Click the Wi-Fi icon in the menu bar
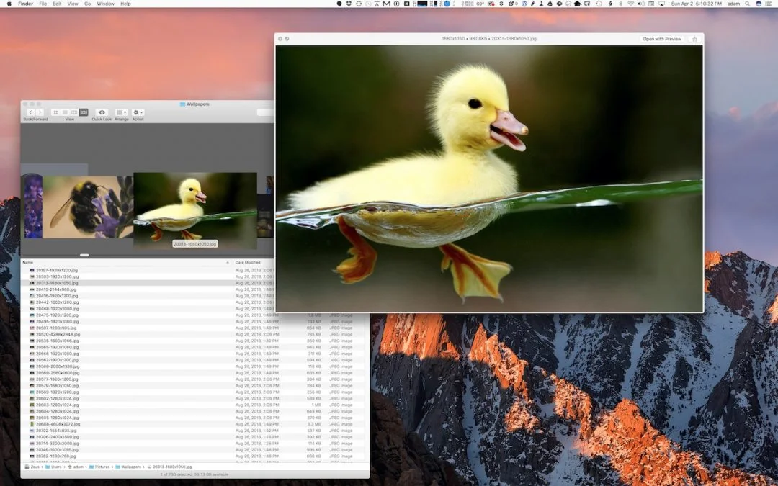 click(632, 4)
